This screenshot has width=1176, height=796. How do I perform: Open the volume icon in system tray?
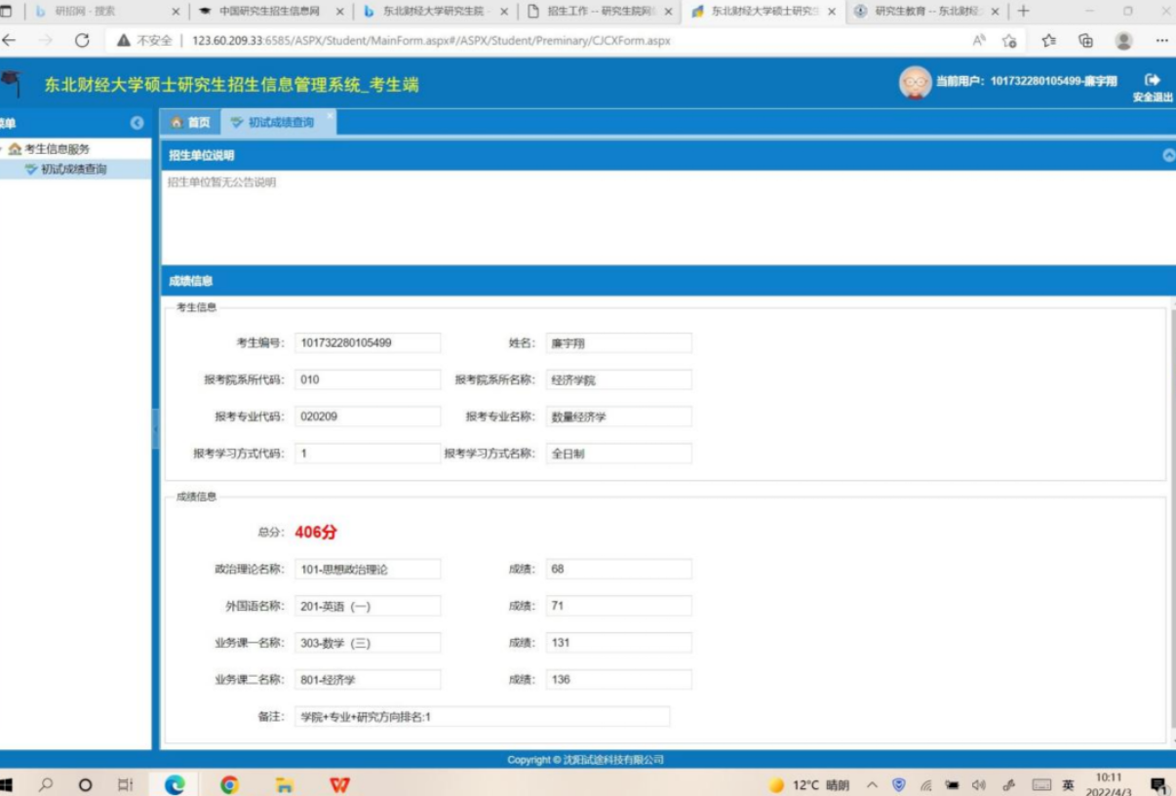(979, 785)
